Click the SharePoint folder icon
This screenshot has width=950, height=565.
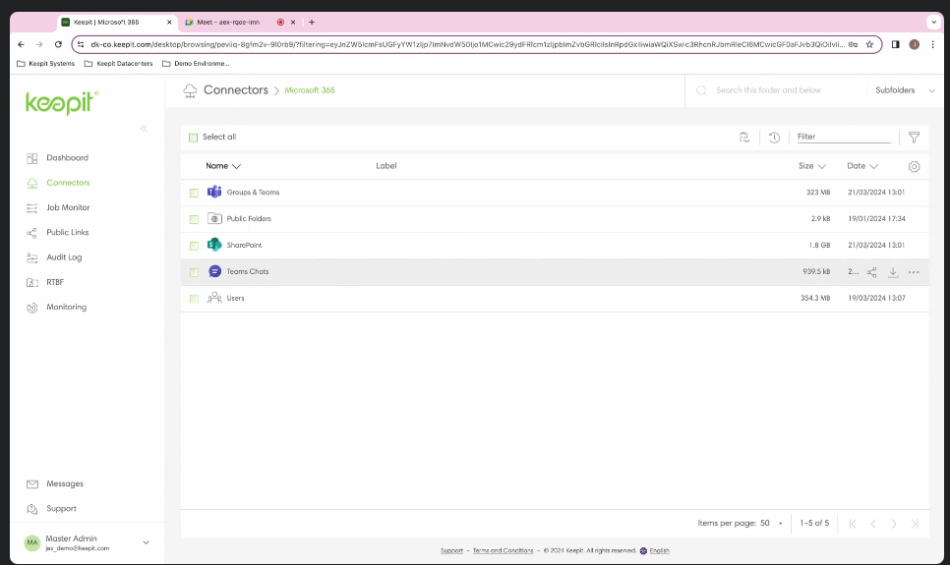pos(214,245)
